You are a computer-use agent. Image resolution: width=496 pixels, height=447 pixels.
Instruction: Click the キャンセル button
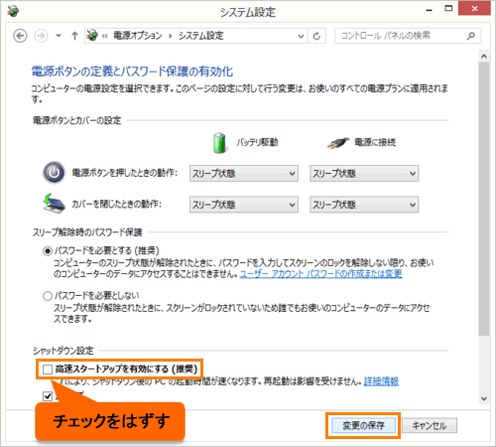coord(430,425)
